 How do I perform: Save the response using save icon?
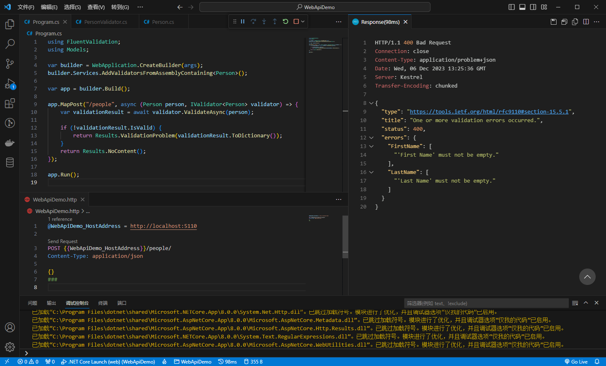[x=554, y=22]
